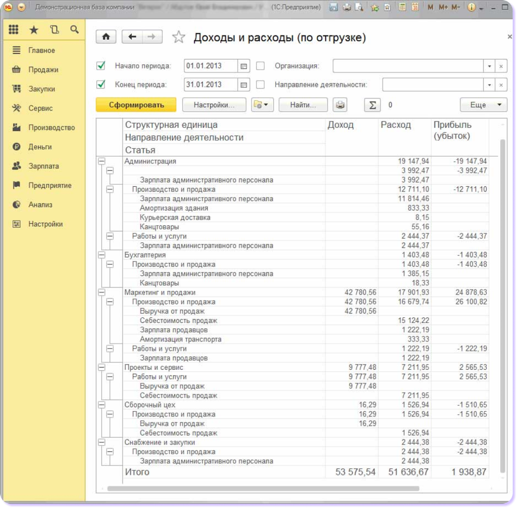Go to the home page
Screen dimensions: 517x508
[x=106, y=37]
